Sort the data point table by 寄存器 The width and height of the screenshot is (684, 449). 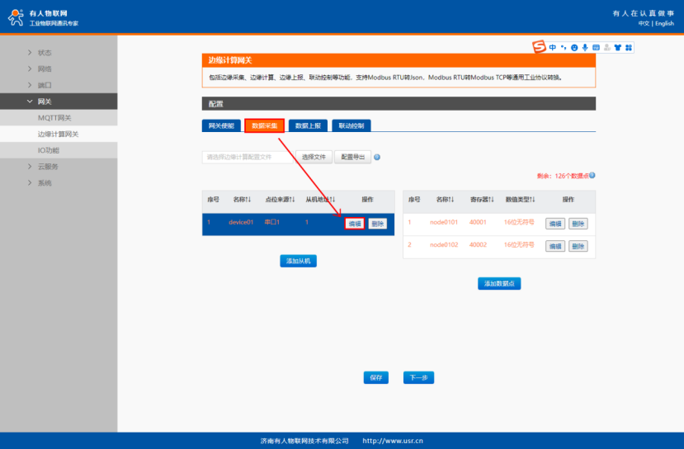tap(481, 200)
